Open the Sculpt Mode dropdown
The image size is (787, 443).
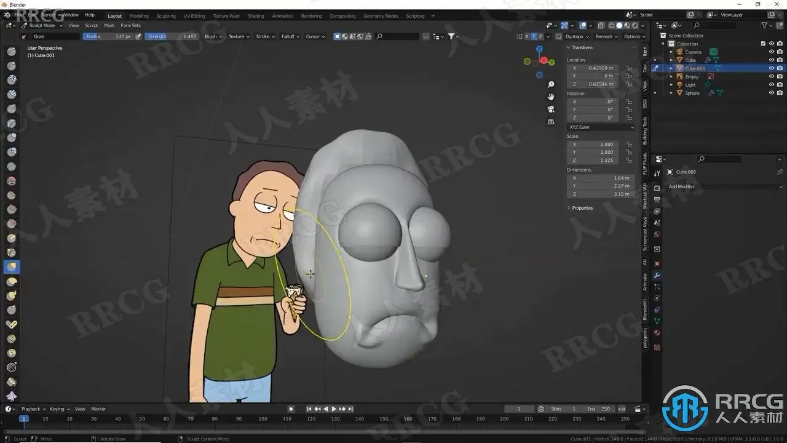point(41,25)
